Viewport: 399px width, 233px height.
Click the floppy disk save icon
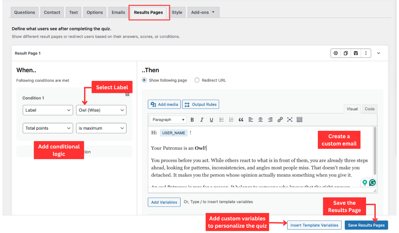point(356,53)
